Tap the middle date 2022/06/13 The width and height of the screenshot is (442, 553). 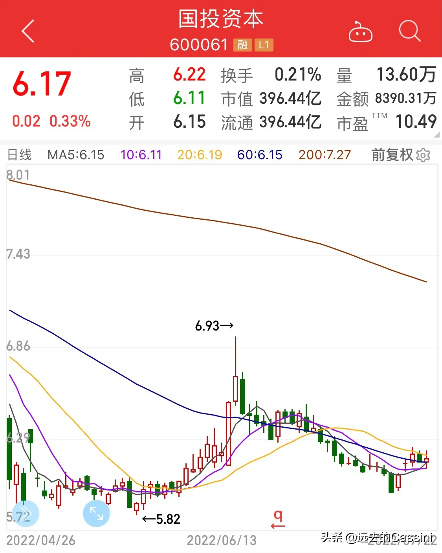(x=222, y=540)
